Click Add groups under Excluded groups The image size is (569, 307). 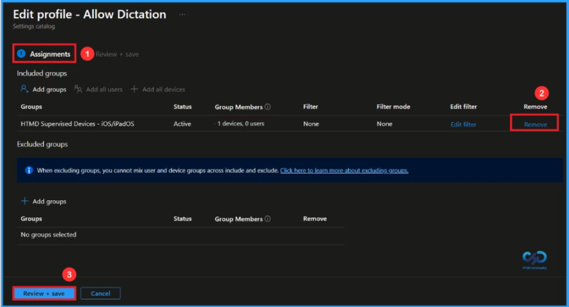click(43, 201)
